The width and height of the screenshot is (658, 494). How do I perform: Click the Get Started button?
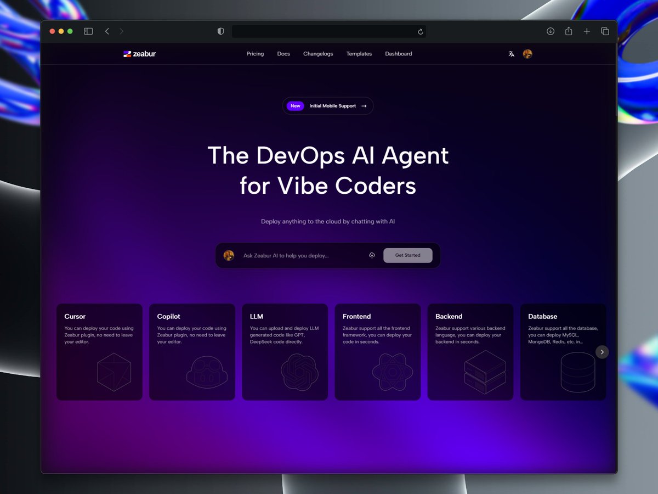coord(408,255)
